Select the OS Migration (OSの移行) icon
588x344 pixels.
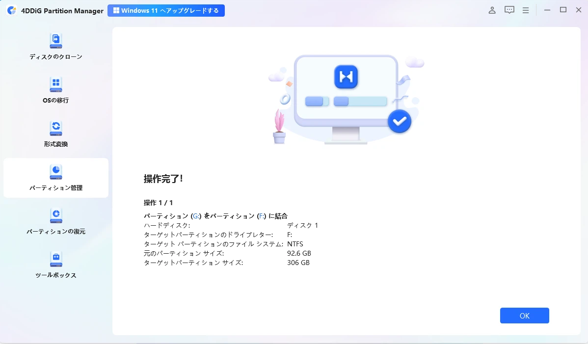tap(56, 85)
